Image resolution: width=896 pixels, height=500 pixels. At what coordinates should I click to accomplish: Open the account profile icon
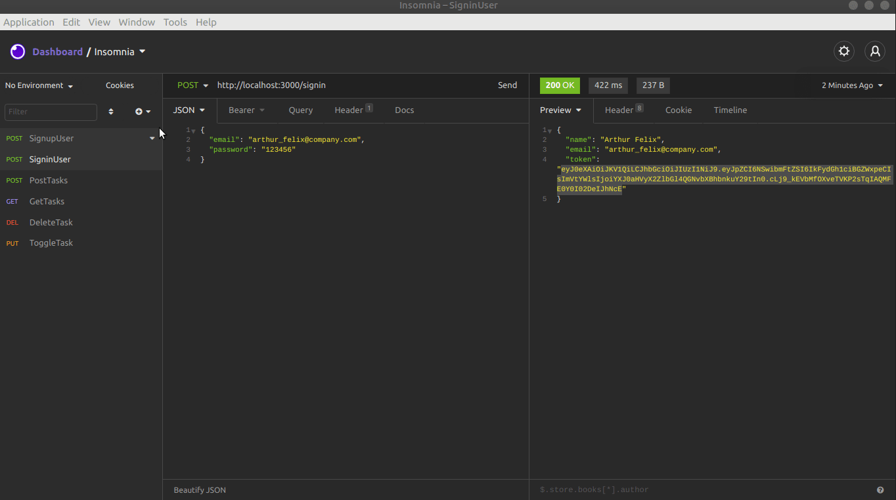coord(874,51)
